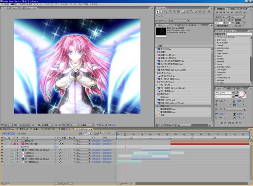Click the magenta solid icon of layer 2
The width and height of the screenshot is (253, 186).
coord(23,144)
